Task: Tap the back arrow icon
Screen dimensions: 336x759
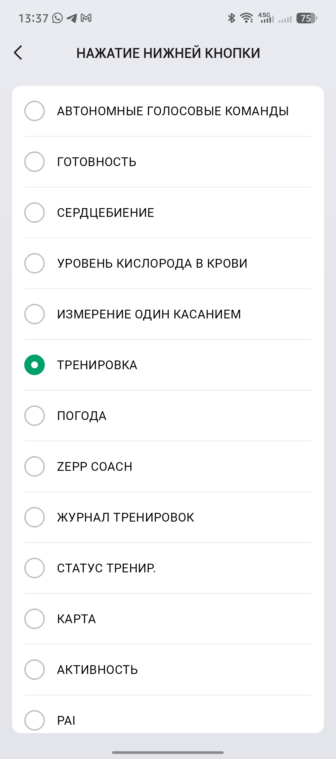Action: (x=18, y=53)
